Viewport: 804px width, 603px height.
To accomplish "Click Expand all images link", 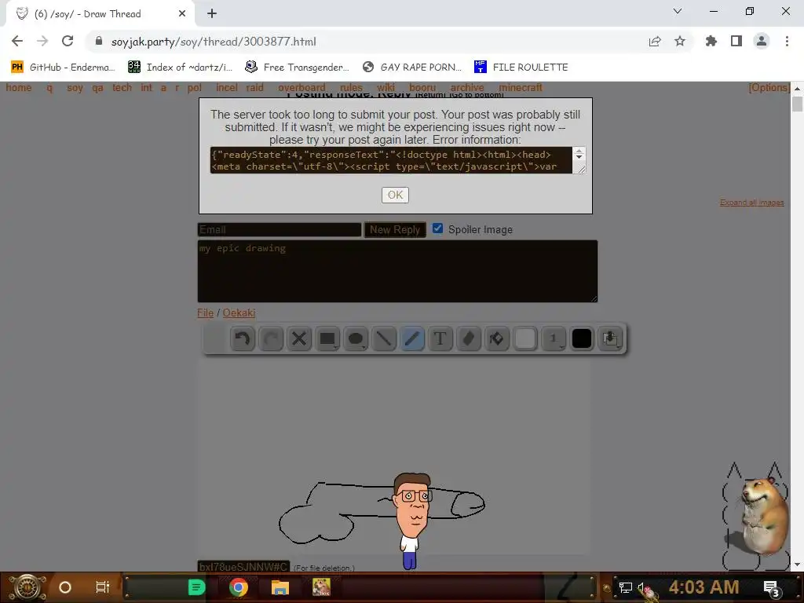I will coord(751,203).
